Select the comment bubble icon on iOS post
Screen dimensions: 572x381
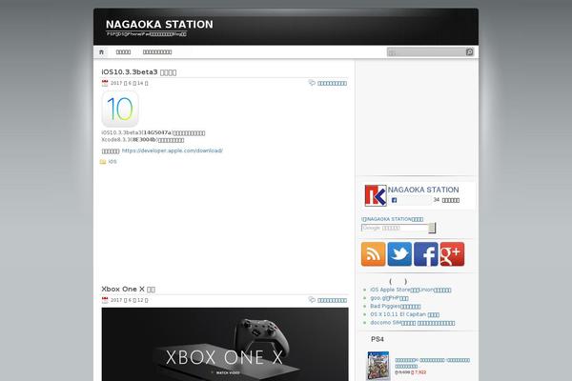312,83
